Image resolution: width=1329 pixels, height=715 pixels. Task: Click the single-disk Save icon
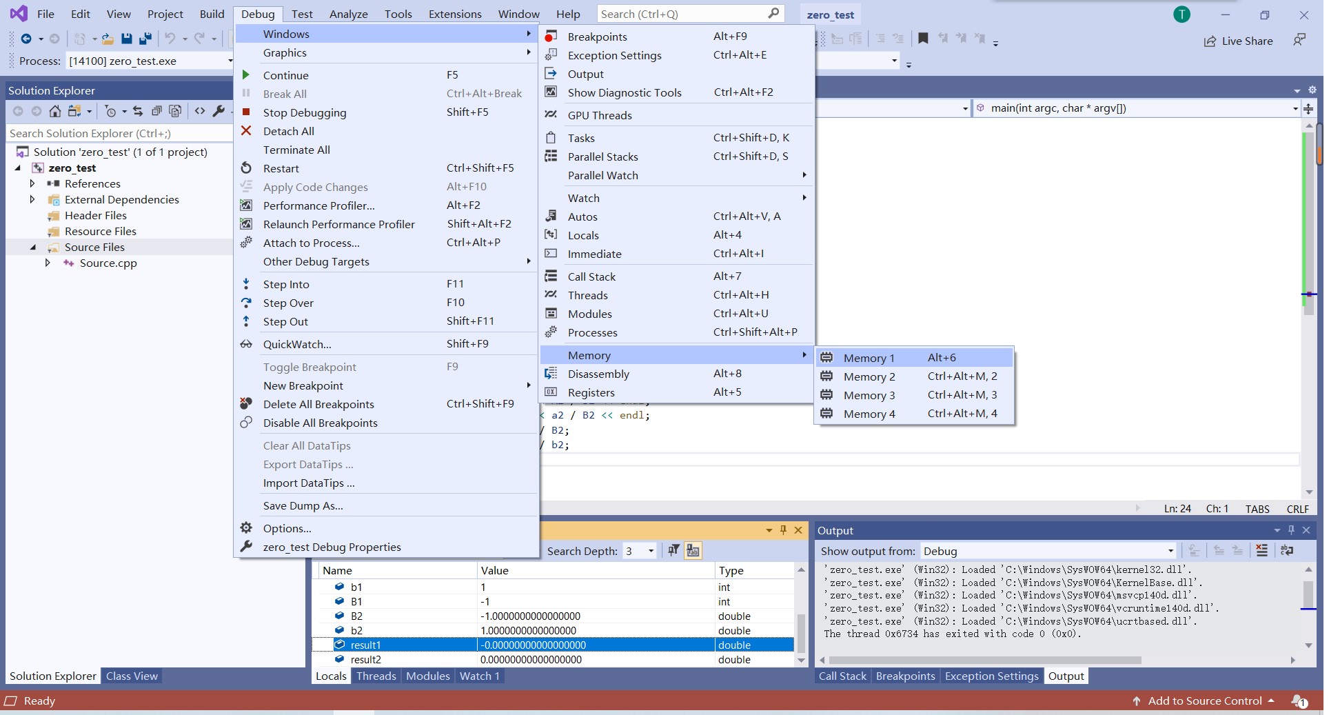tap(126, 39)
